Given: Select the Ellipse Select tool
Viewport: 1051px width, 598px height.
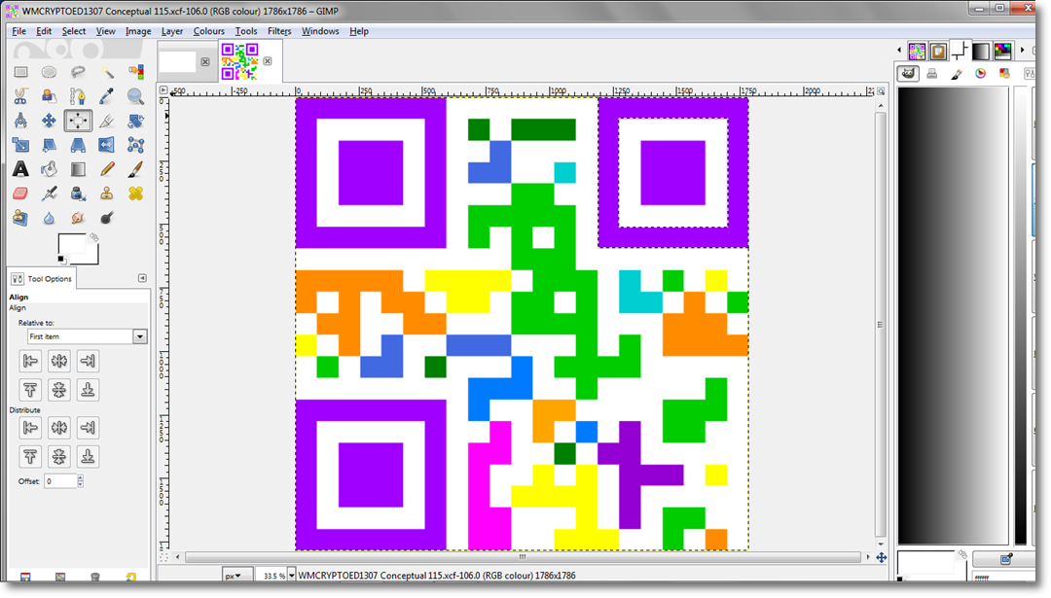Looking at the screenshot, I should coord(49,72).
